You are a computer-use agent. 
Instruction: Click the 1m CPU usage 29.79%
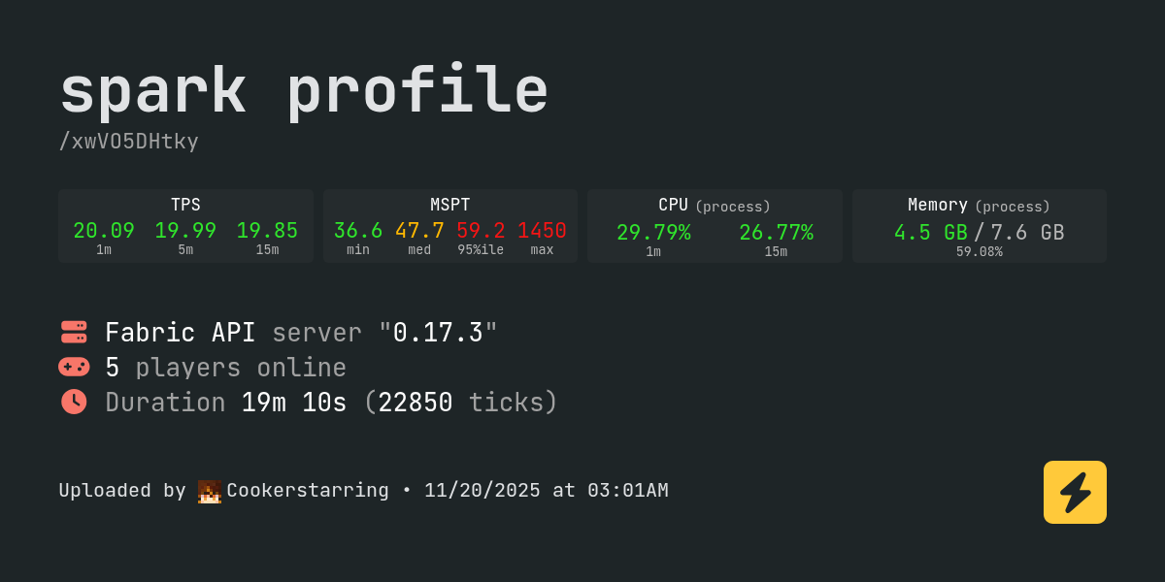click(x=653, y=233)
